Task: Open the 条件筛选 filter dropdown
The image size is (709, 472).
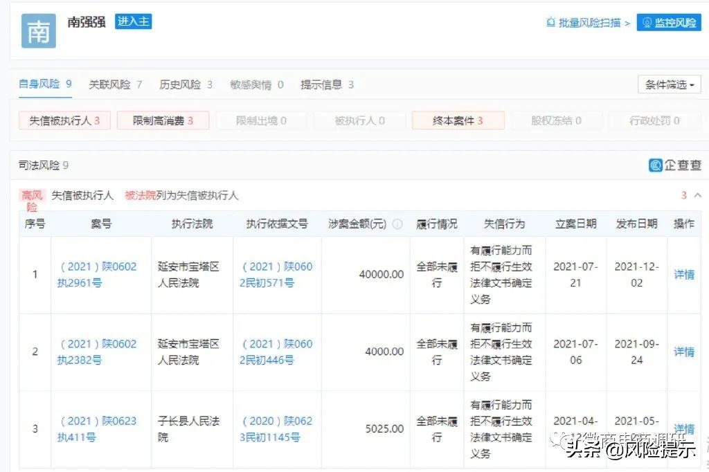Action: 668,84
